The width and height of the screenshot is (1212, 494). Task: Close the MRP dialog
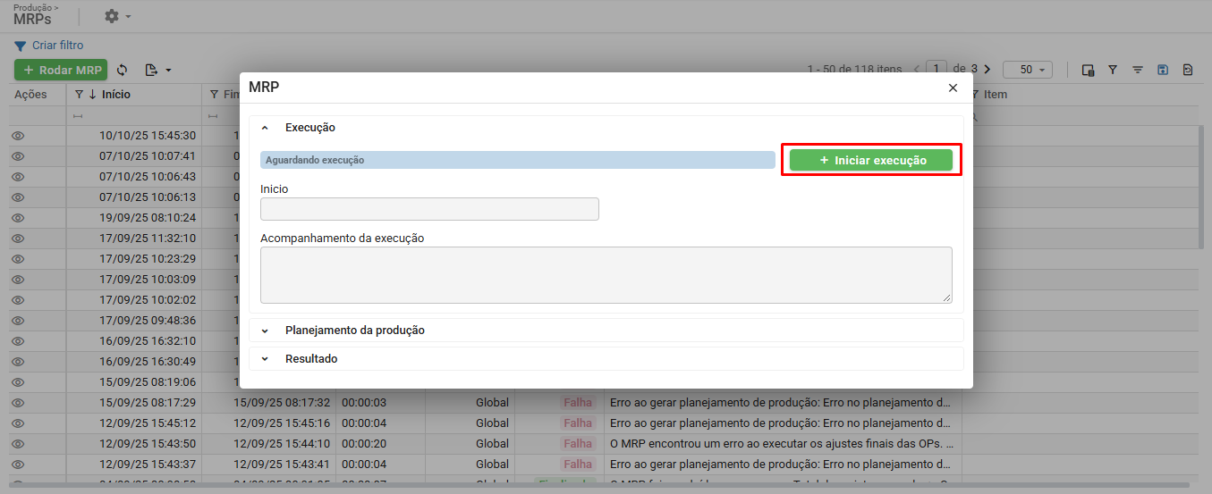(953, 88)
